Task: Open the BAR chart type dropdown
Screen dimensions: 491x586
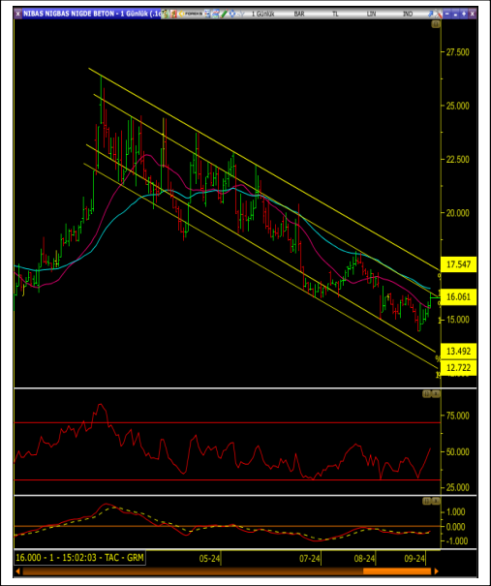Action: coord(299,14)
